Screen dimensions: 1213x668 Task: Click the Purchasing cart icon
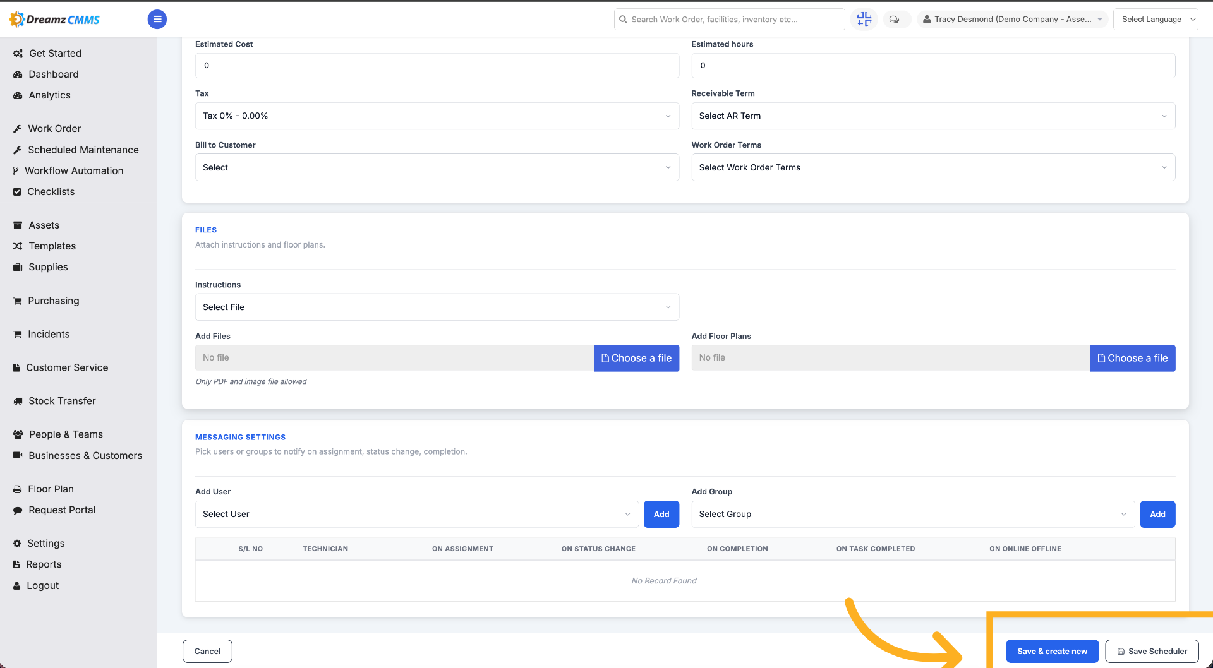18,301
